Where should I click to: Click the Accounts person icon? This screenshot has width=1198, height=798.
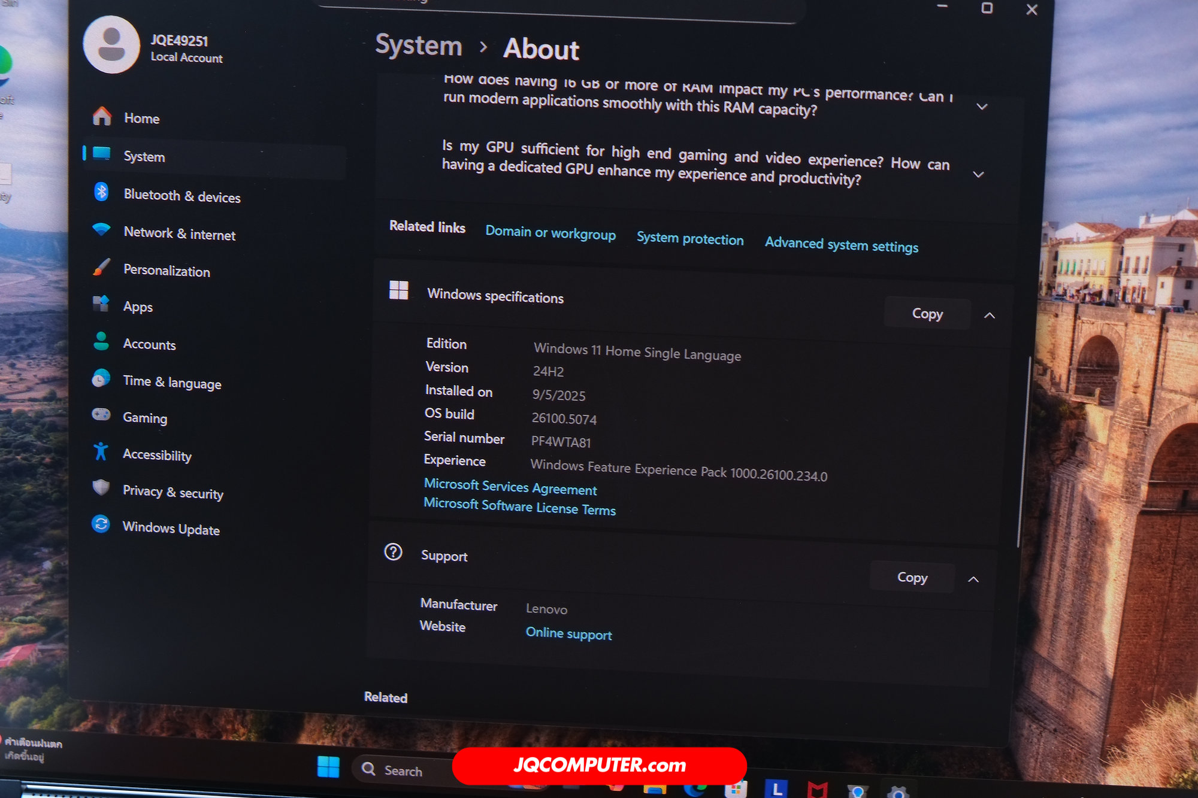[x=101, y=341]
